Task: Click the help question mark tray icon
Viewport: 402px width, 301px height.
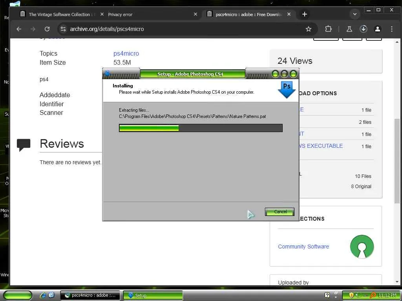Action: pos(327,295)
